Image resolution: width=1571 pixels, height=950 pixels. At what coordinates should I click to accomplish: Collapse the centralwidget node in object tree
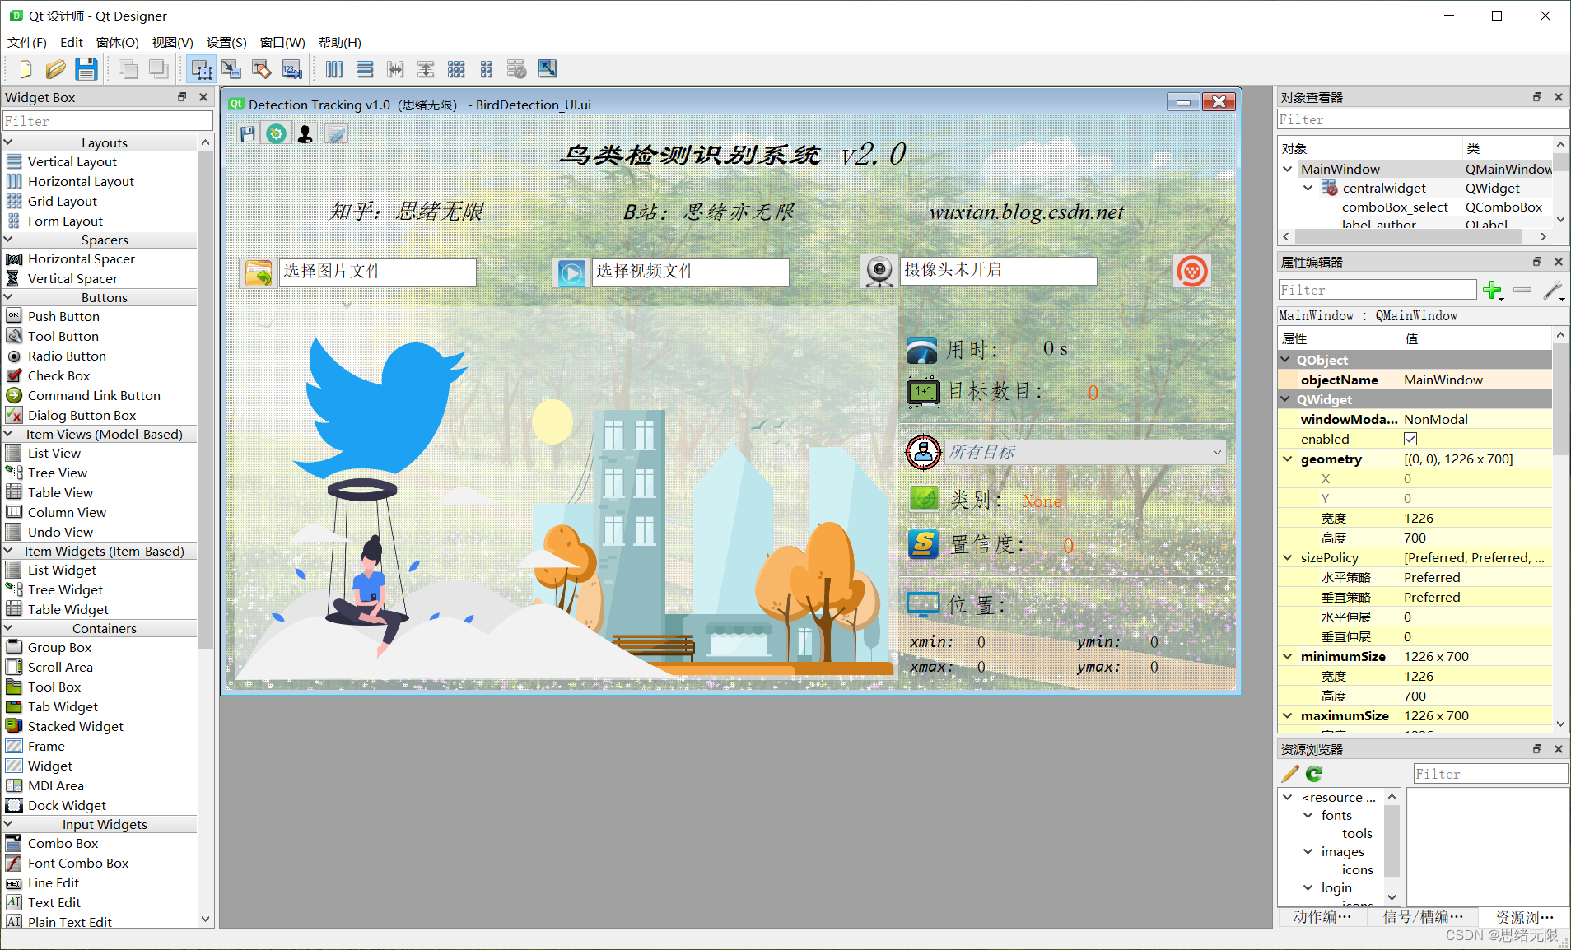[1308, 189]
